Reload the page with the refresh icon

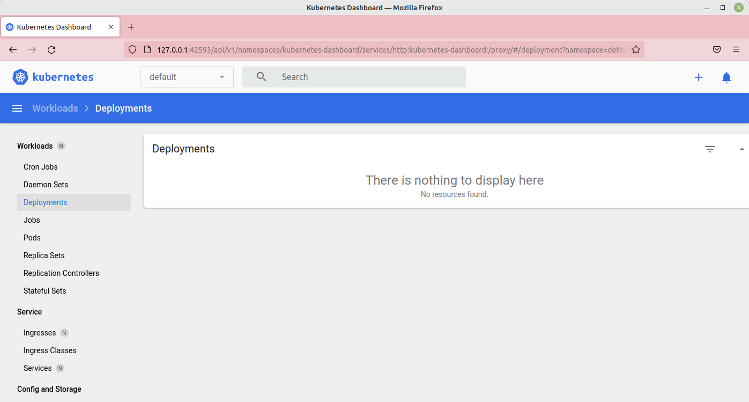tap(51, 50)
